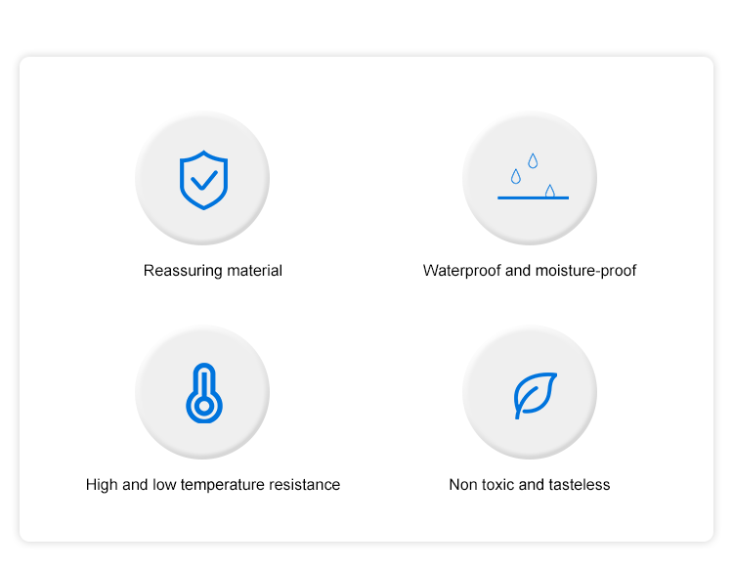Select the "Non toxic and tasteless" label
This screenshot has height=570, width=733.
point(530,485)
